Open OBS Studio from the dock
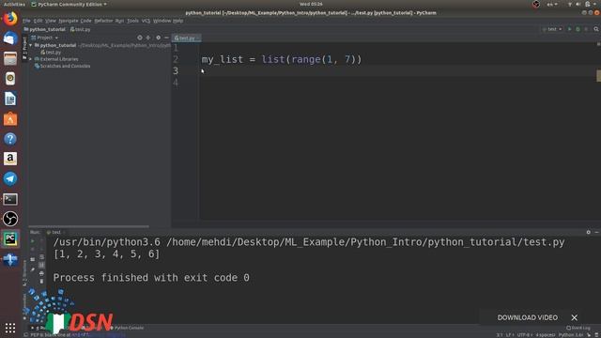 tap(10, 219)
